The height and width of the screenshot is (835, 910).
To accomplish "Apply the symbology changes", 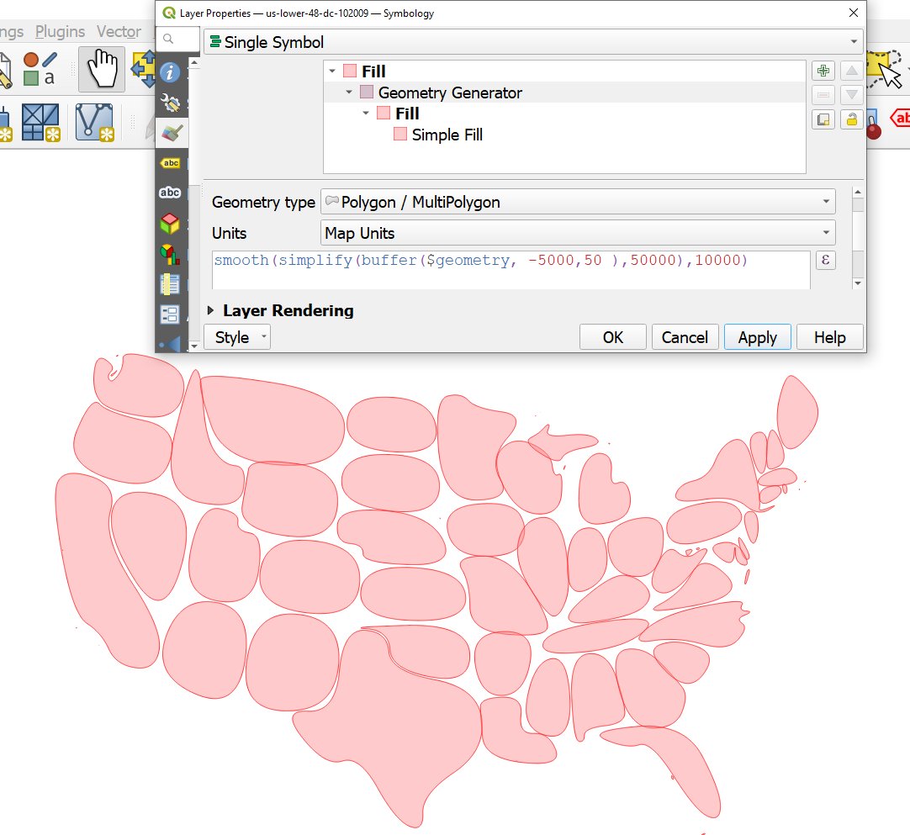I will click(x=757, y=337).
